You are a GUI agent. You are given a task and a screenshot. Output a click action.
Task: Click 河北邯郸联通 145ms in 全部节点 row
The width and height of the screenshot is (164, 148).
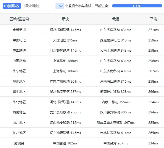pyautogui.click(x=65, y=30)
